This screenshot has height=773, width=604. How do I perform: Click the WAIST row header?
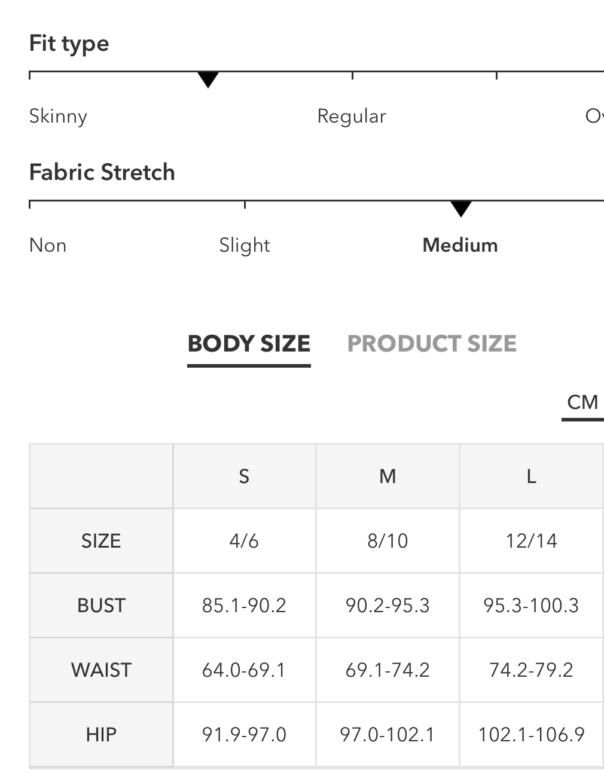[x=101, y=670]
